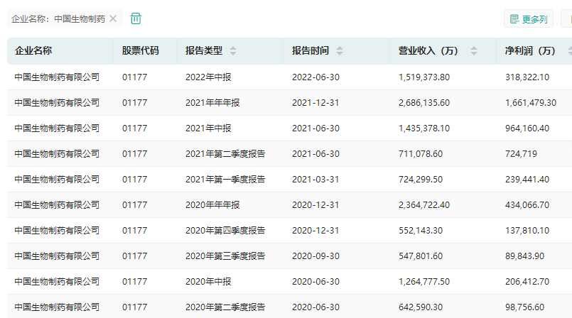Sort by 营业收入 (万) column arrows
The width and height of the screenshot is (572, 318).
coord(473,50)
